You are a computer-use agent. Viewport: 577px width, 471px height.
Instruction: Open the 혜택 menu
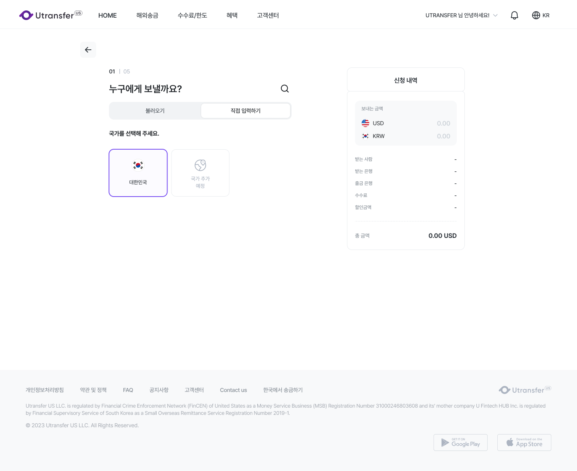click(232, 15)
